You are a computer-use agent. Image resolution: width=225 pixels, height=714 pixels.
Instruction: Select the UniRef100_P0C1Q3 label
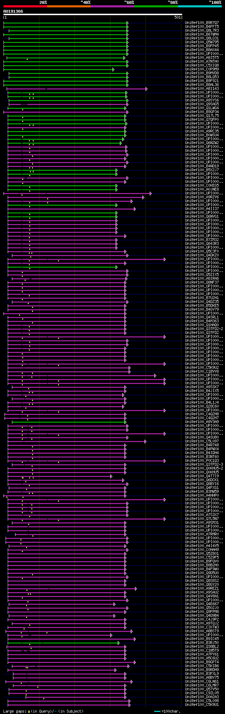202,461
